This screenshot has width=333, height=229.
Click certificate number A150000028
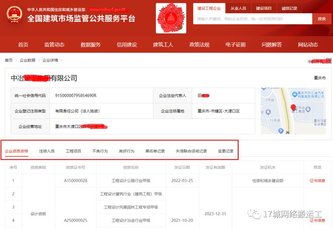76,181
